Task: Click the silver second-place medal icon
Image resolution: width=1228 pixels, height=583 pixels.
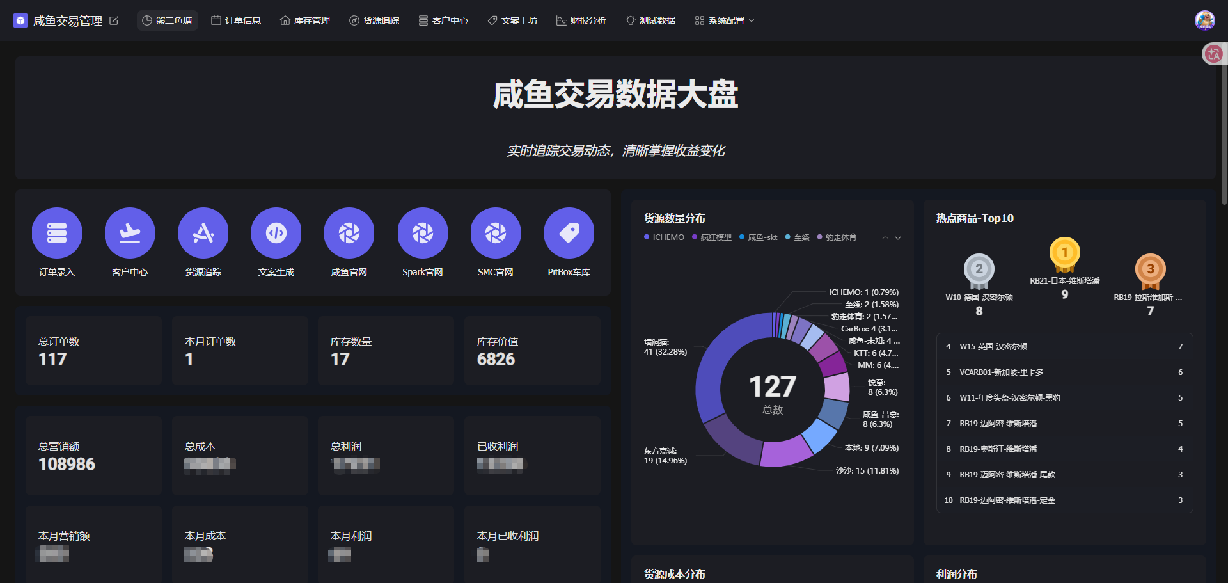Action: (979, 271)
